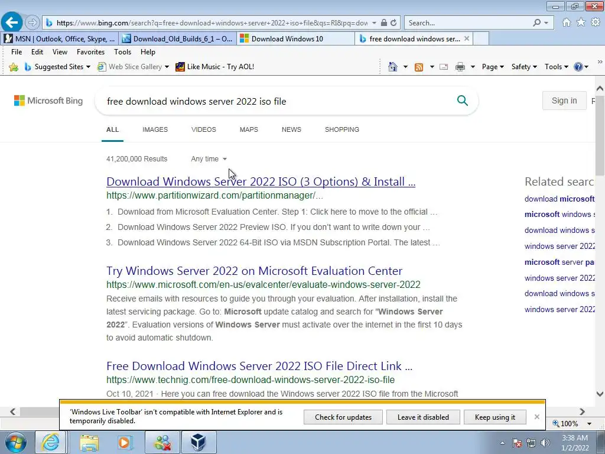Screen dimensions: 605x454
Task: Open the VirtualBox cube taskbar icon
Action: pyautogui.click(x=199, y=442)
